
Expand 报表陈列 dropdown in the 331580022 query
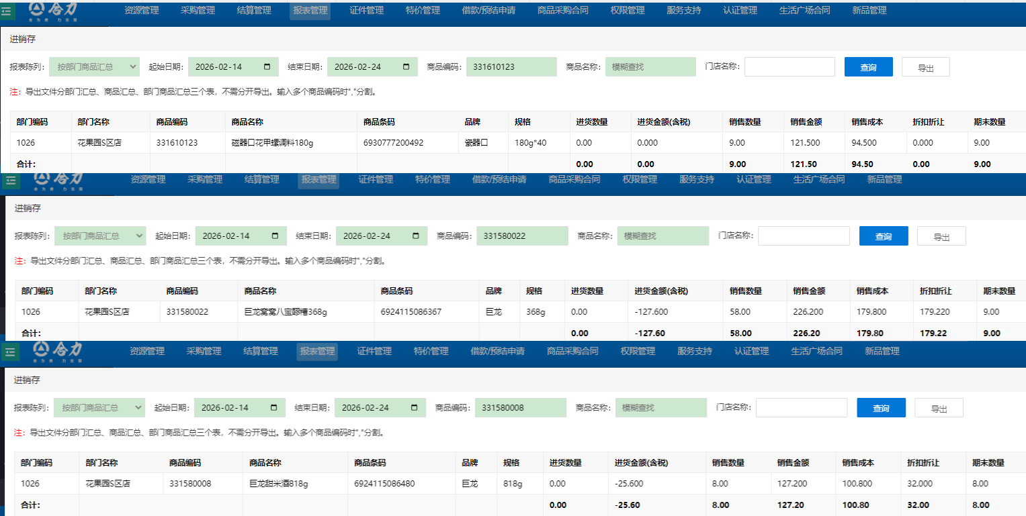click(100, 236)
